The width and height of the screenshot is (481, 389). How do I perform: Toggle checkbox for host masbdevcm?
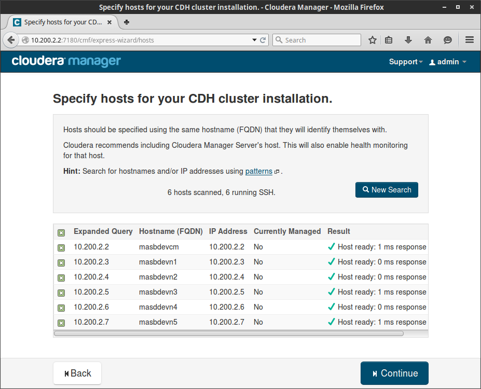(x=61, y=248)
